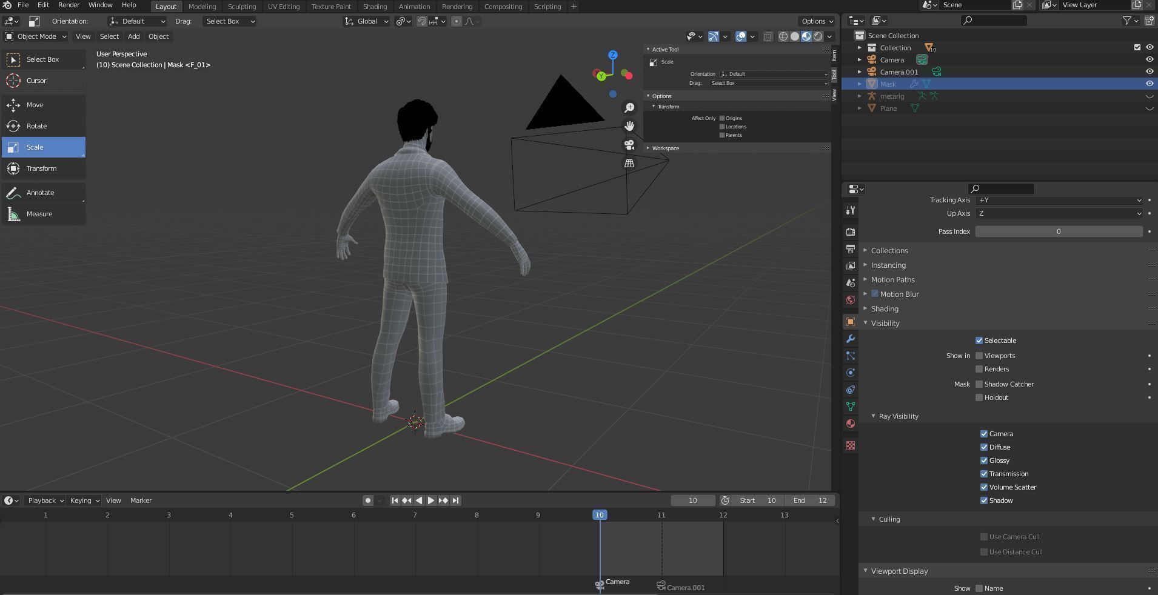The width and height of the screenshot is (1158, 595).
Task: Select the Scale tool in toolbar
Action: [43, 147]
